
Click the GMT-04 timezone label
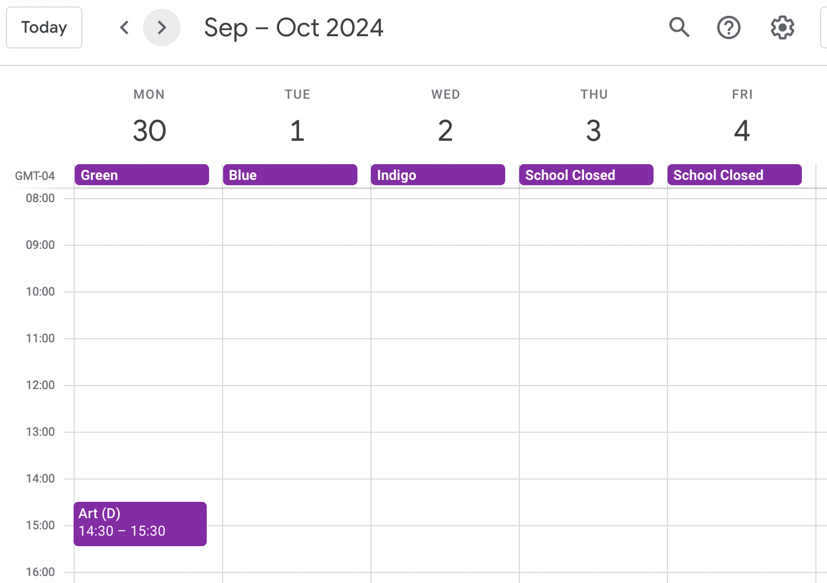click(35, 176)
